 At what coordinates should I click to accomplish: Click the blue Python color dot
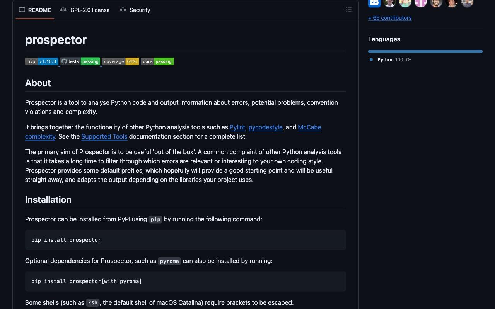371,60
